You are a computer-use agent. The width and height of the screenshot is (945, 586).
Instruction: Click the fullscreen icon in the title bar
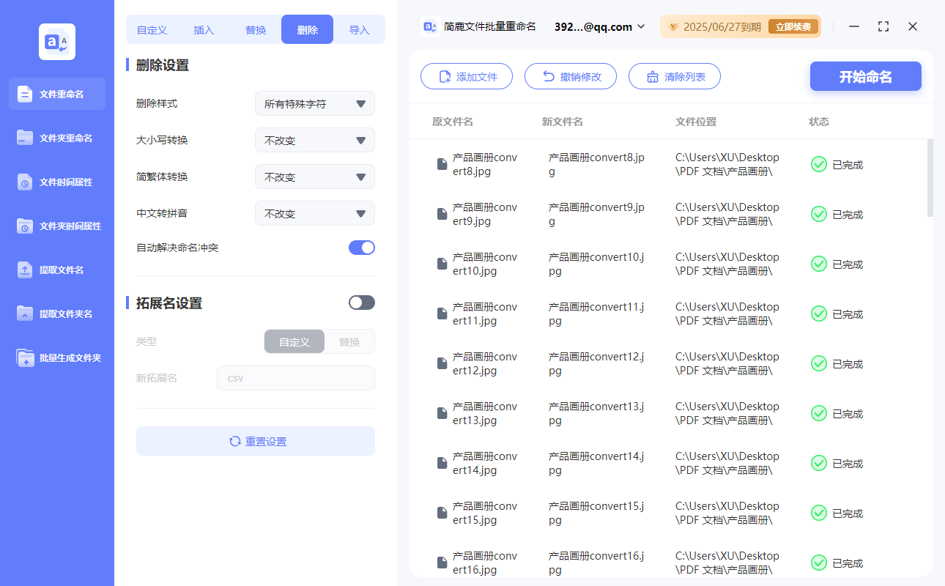pyautogui.click(x=883, y=26)
